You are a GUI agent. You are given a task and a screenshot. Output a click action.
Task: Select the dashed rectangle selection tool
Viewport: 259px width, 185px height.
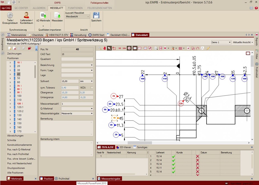point(114,48)
